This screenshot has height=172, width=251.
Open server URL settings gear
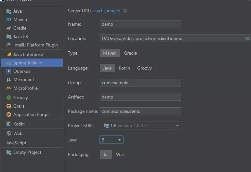[x=125, y=11]
